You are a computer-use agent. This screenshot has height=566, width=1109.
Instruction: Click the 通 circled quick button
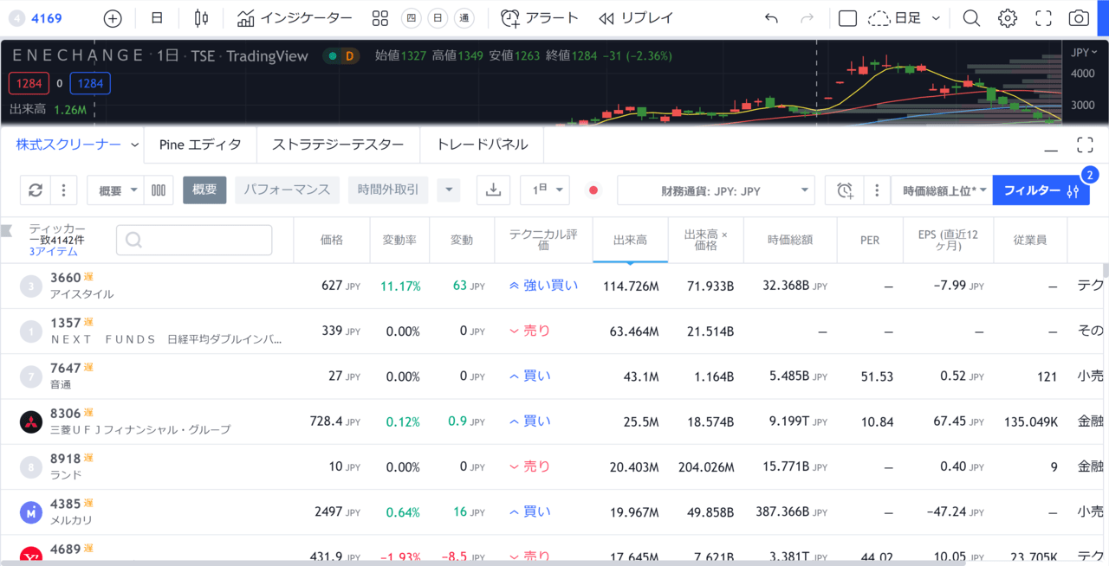tap(466, 18)
